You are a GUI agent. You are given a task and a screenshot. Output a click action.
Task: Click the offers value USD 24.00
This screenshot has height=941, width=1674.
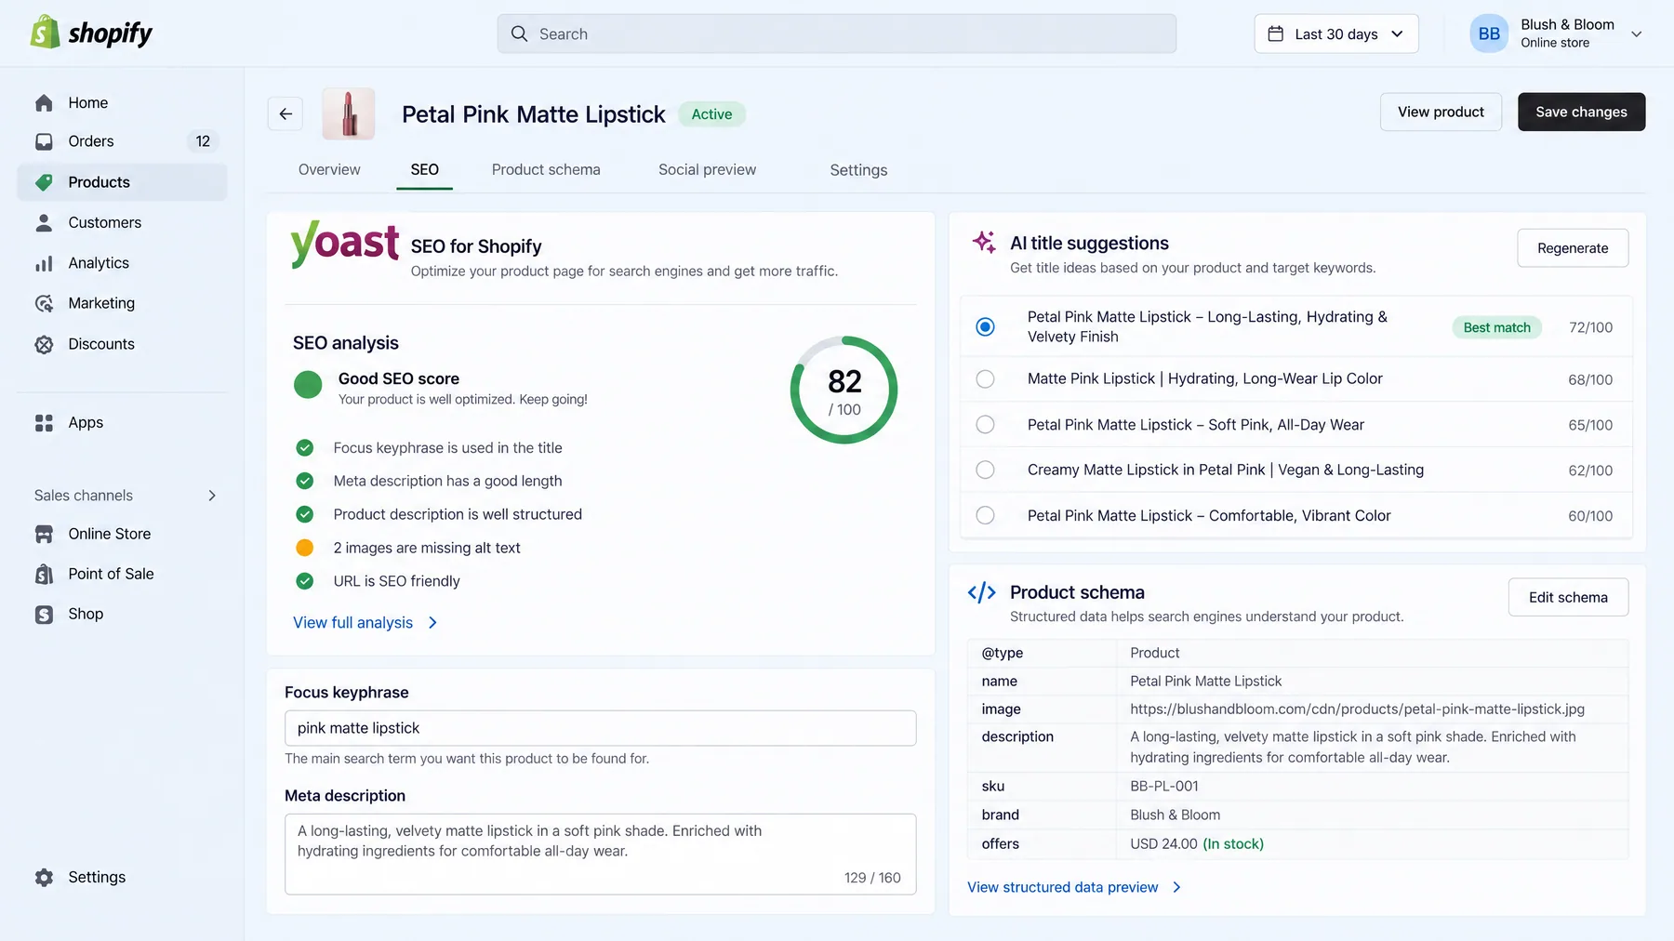point(1163,844)
